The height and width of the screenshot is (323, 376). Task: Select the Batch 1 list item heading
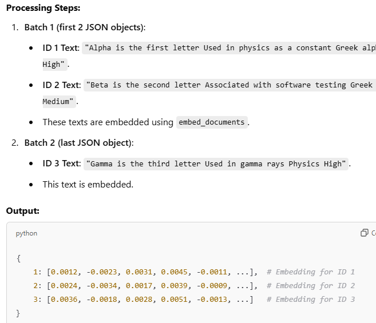(x=85, y=27)
